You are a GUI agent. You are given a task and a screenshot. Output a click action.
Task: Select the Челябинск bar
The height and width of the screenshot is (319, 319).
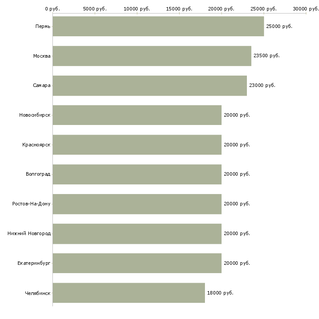129,293
